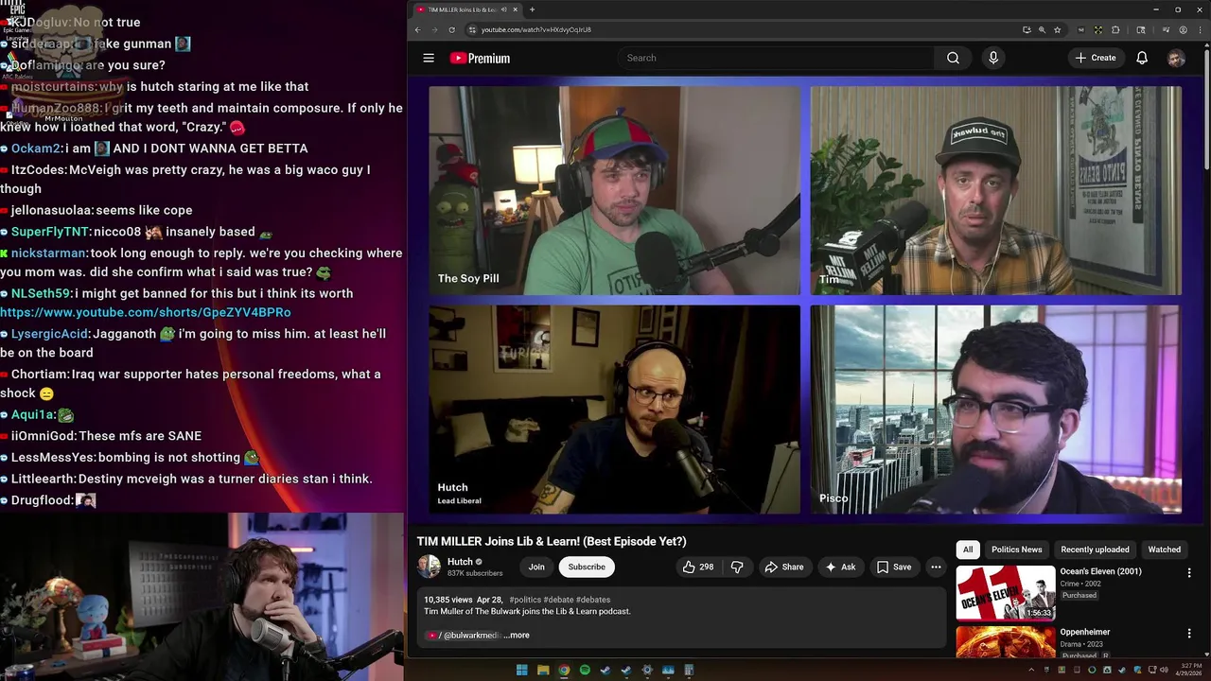Image resolution: width=1211 pixels, height=681 pixels.
Task: Open the Ask AI button
Action: 840,567
